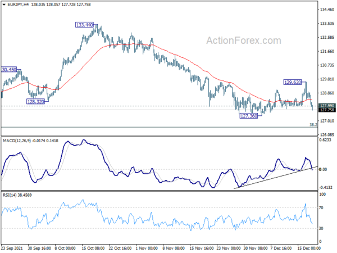Select the 127.990 level price tag

coord(327,106)
